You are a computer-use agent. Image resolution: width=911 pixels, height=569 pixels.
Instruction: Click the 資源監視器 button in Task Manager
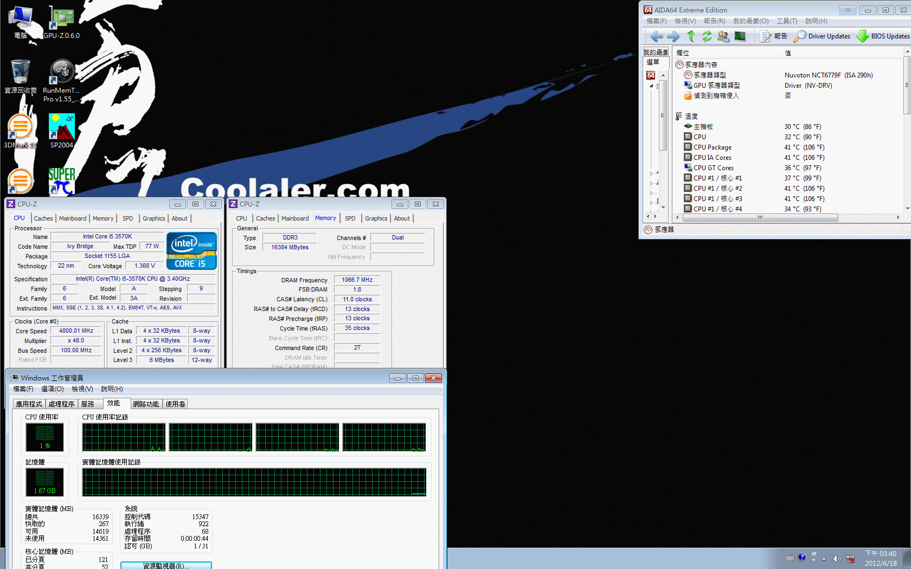click(x=166, y=565)
